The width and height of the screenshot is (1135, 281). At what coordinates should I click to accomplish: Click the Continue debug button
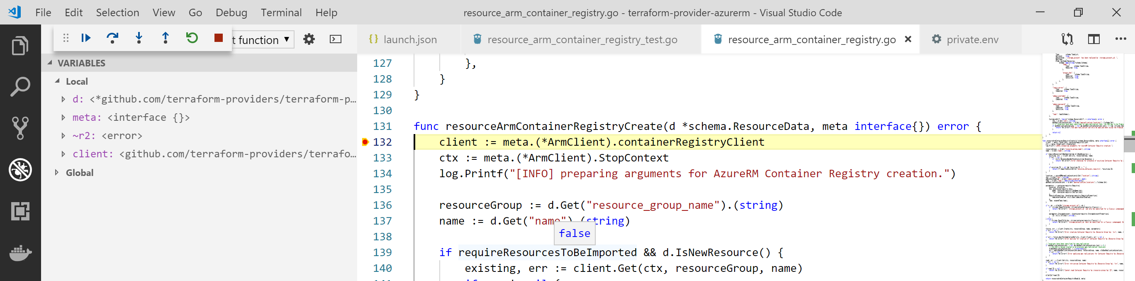[x=86, y=38]
